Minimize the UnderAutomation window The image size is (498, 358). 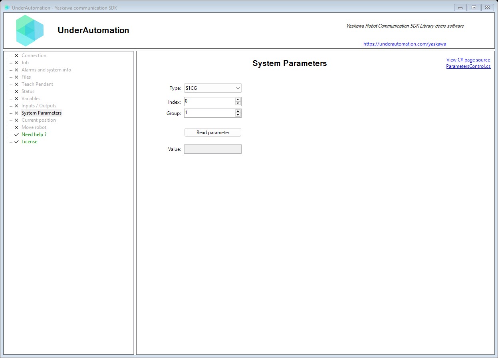pyautogui.click(x=460, y=8)
